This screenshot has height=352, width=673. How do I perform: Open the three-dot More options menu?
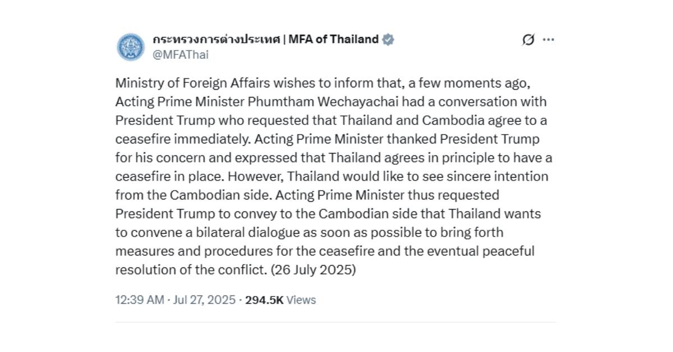point(548,40)
